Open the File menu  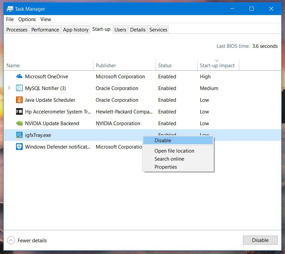click(x=10, y=19)
